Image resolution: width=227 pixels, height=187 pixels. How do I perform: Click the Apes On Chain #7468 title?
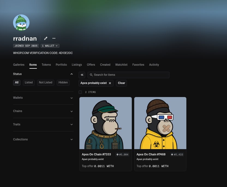point(151,155)
